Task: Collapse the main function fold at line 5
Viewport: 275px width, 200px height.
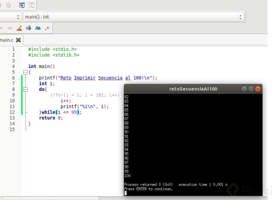Action: tap(25, 72)
